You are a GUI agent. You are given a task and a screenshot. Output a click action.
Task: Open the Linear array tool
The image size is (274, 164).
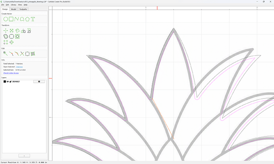6,42
